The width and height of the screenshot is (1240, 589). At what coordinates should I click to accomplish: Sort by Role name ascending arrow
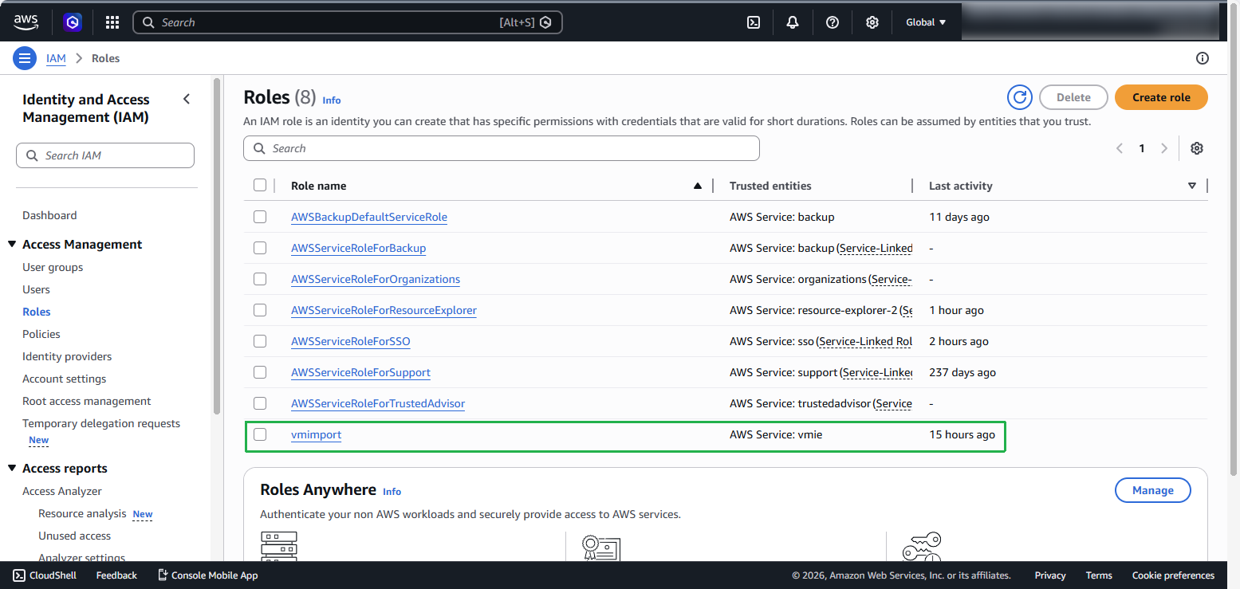[698, 186]
